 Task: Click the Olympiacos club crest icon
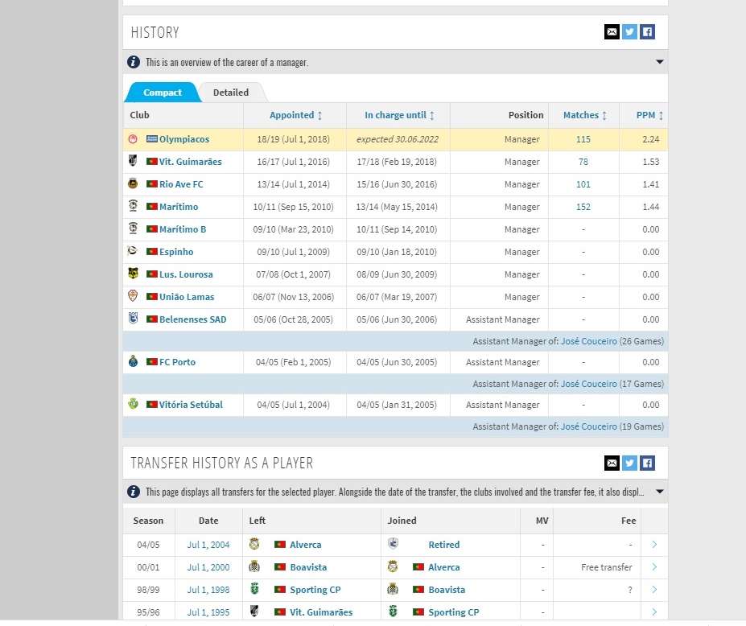133,139
